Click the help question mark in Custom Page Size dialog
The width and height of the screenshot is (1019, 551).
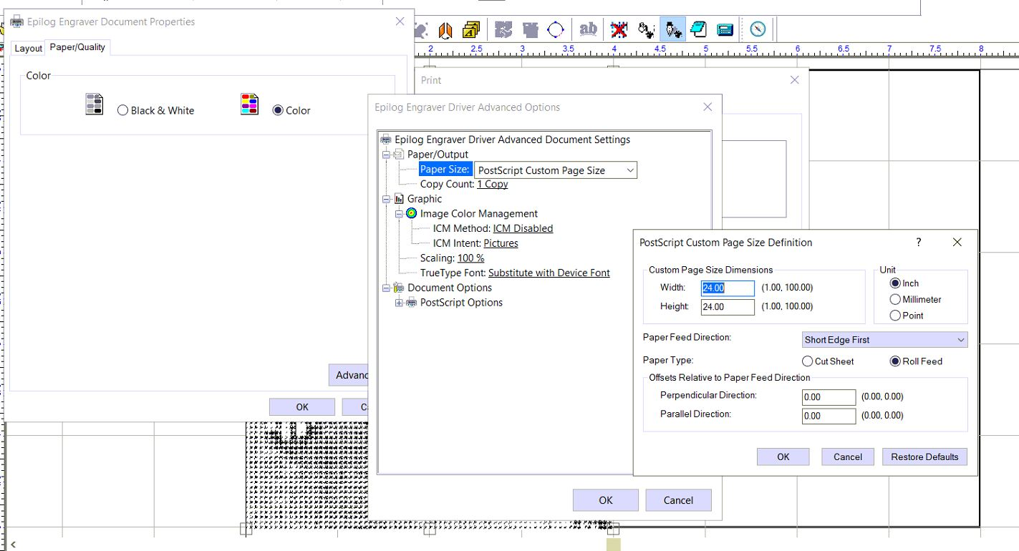point(919,243)
